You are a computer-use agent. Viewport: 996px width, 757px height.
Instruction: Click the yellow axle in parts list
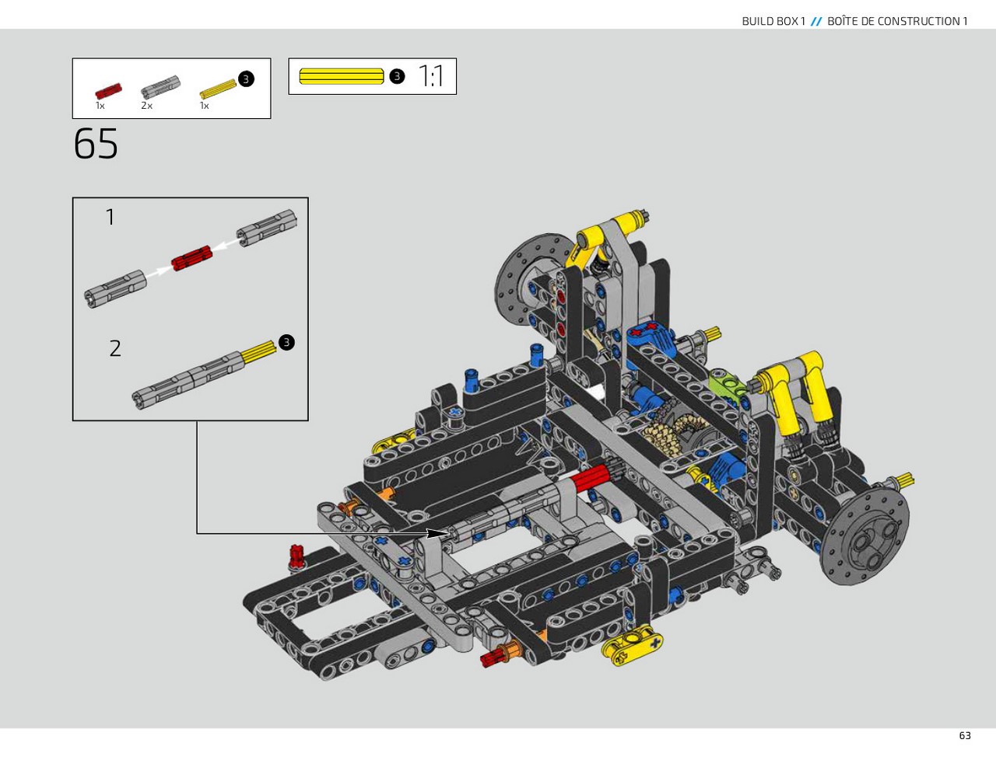(x=219, y=88)
